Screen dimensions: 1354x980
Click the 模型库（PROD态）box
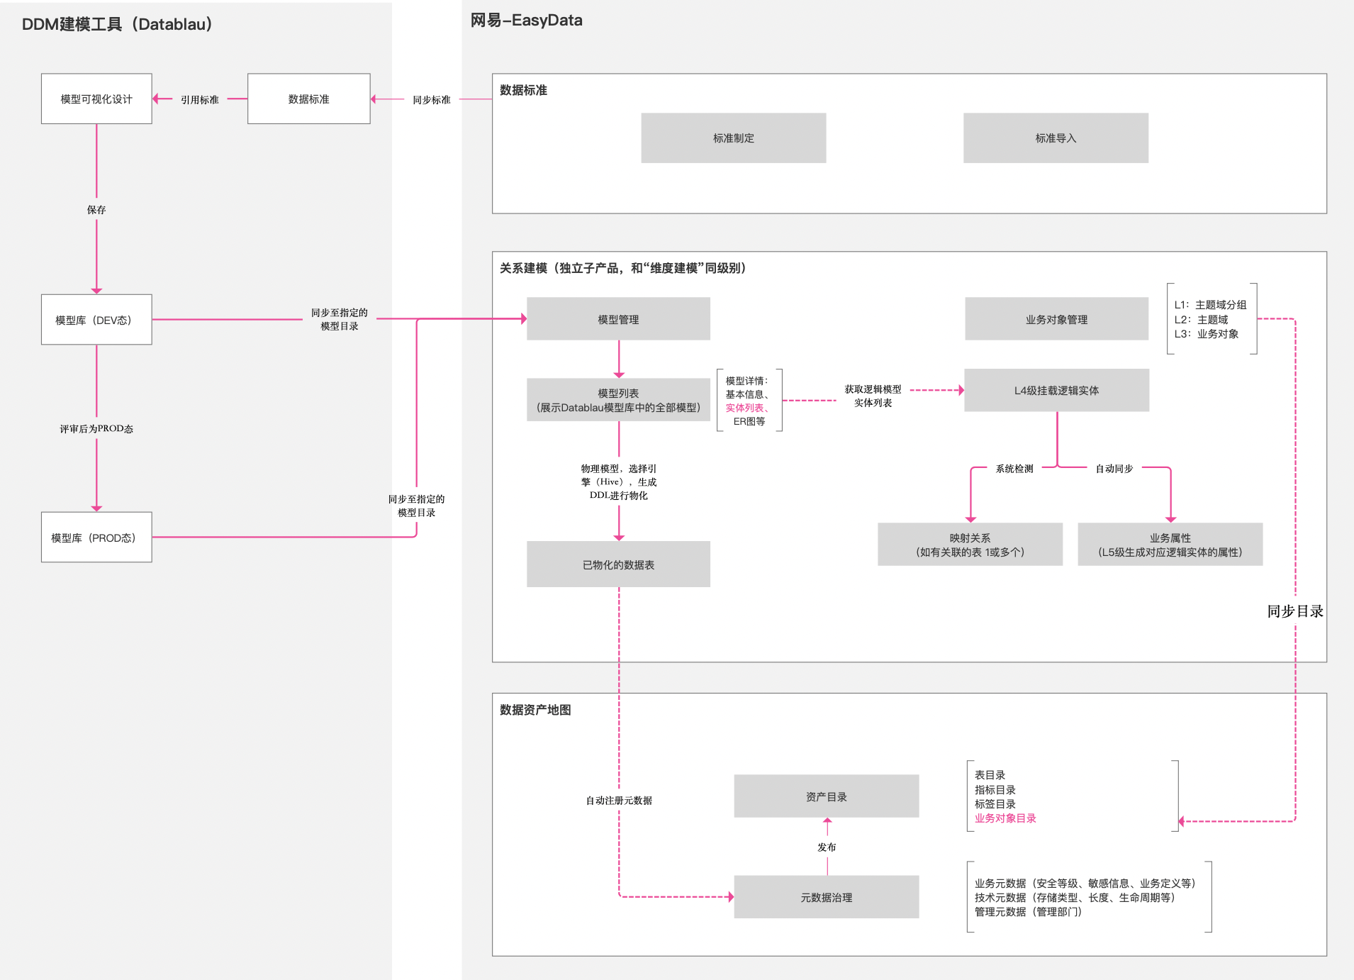(96, 538)
